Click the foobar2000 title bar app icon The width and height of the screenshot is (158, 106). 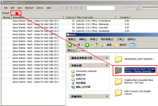pos(3,3)
